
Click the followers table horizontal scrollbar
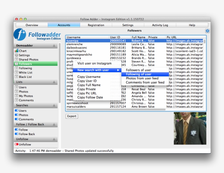coord(116,109)
